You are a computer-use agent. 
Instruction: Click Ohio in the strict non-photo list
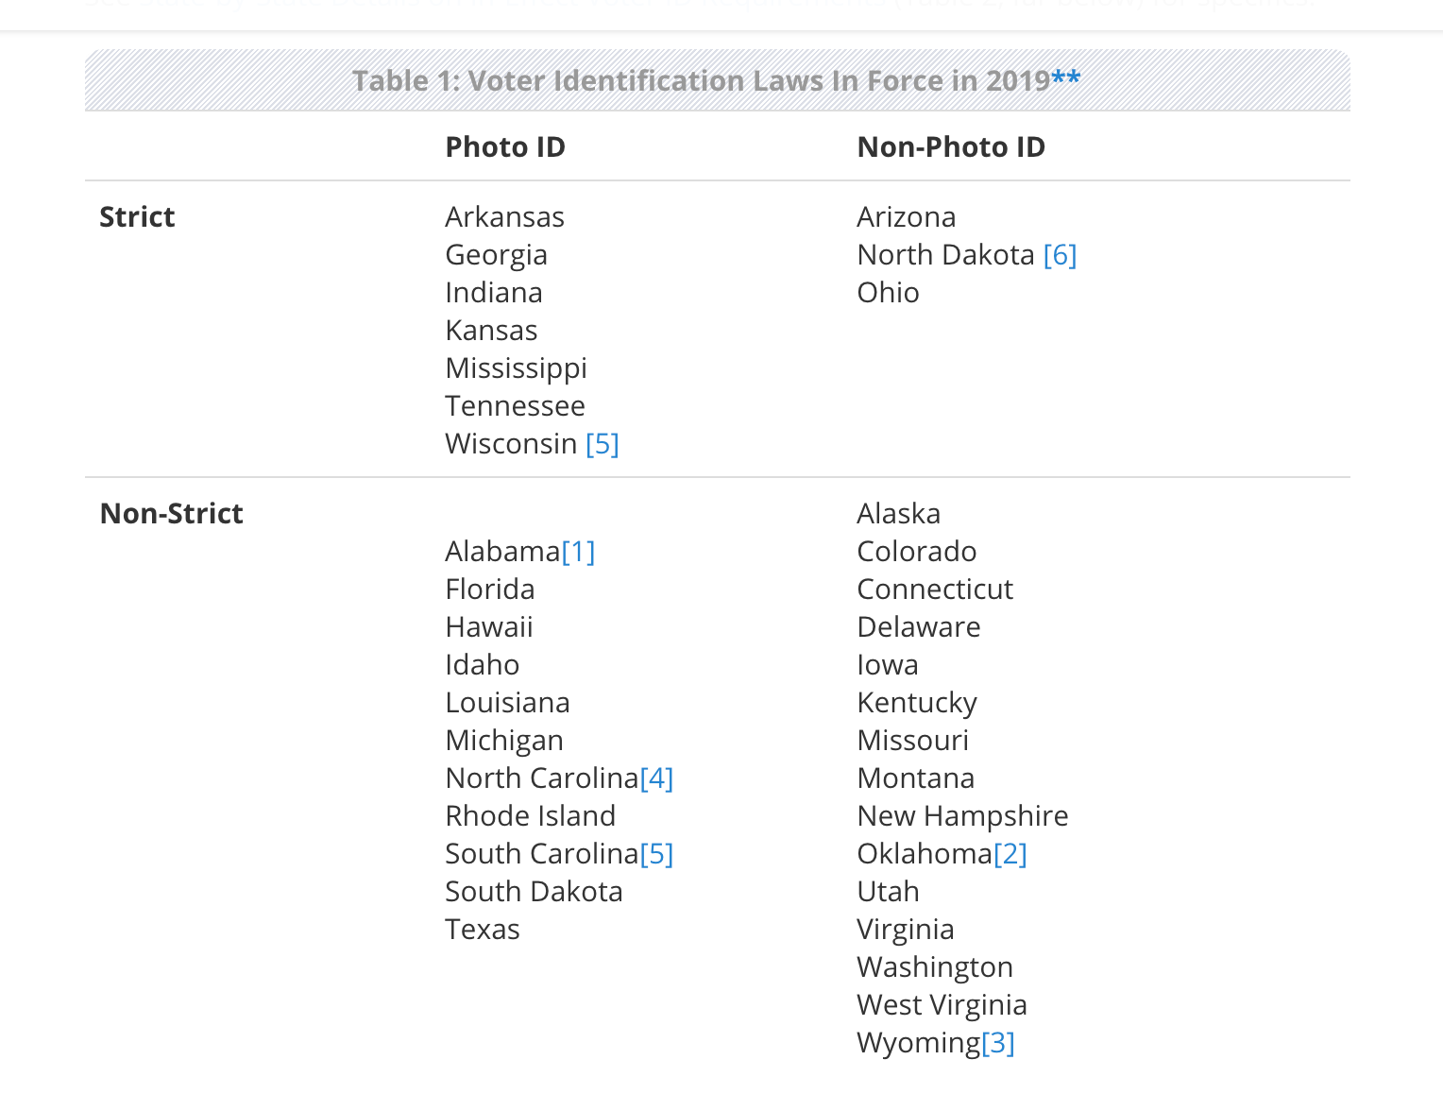(887, 293)
